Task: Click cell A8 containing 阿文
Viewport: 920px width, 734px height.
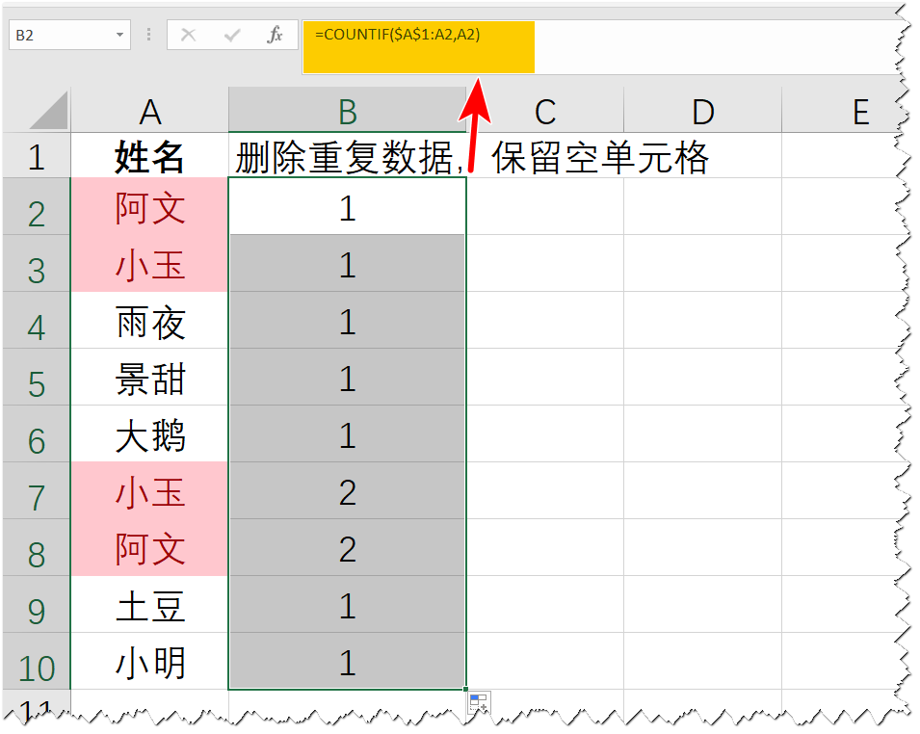Action: tap(149, 547)
